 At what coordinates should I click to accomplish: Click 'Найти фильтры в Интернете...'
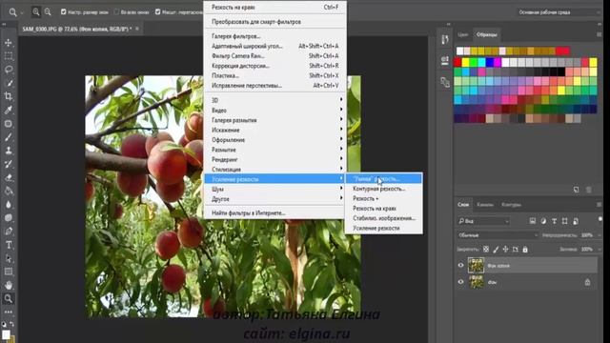[274, 213]
